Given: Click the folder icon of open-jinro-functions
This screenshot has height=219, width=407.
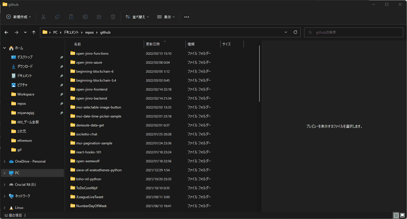Looking at the screenshot, I should (73, 53).
